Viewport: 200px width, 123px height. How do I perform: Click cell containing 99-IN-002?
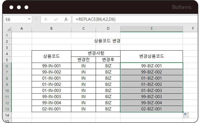[51, 72]
